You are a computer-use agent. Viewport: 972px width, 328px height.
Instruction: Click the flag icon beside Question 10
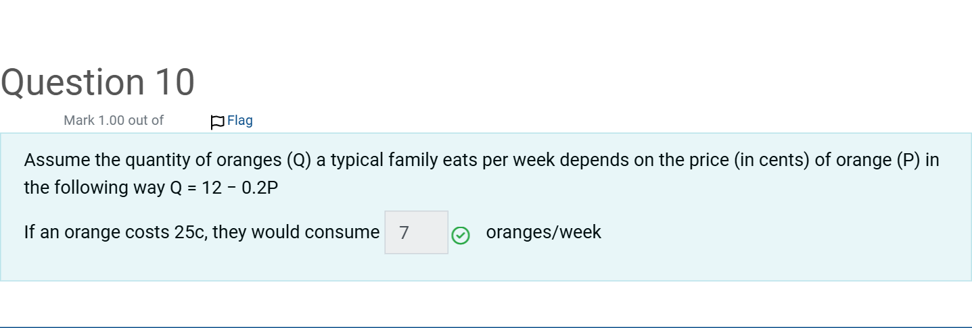click(x=217, y=121)
